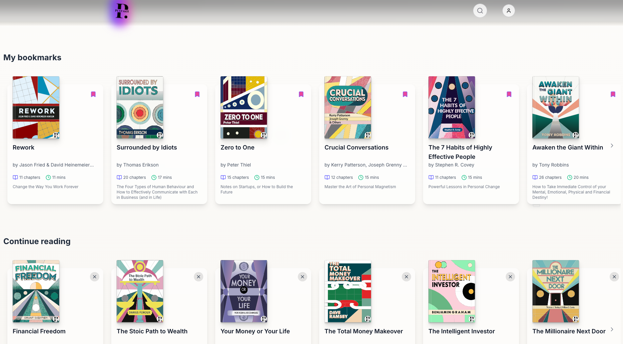Select Awaken the Giant Within title

(x=567, y=148)
